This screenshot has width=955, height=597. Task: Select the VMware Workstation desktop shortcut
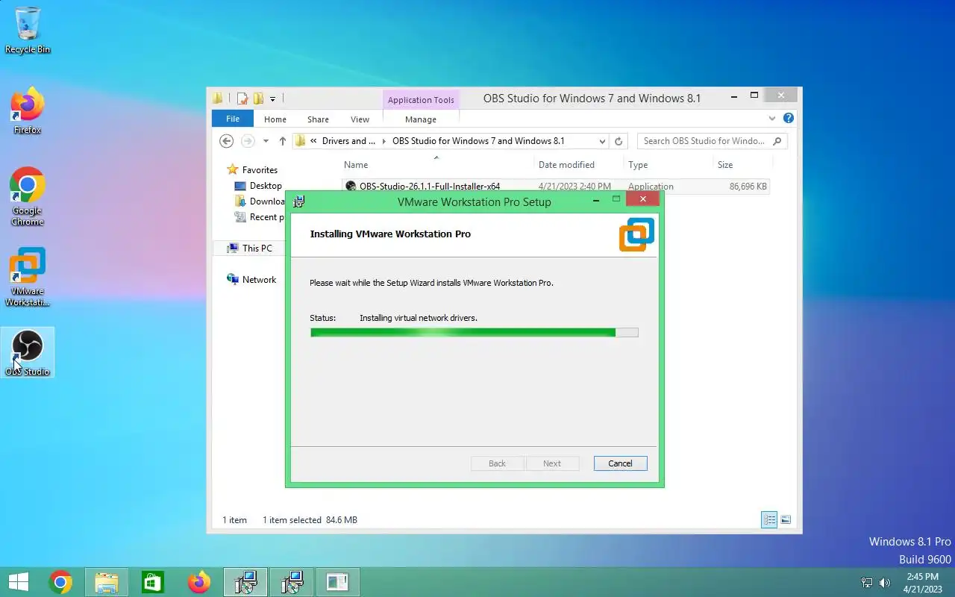click(x=28, y=277)
